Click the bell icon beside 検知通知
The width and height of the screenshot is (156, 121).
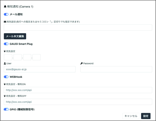coord(5,7)
